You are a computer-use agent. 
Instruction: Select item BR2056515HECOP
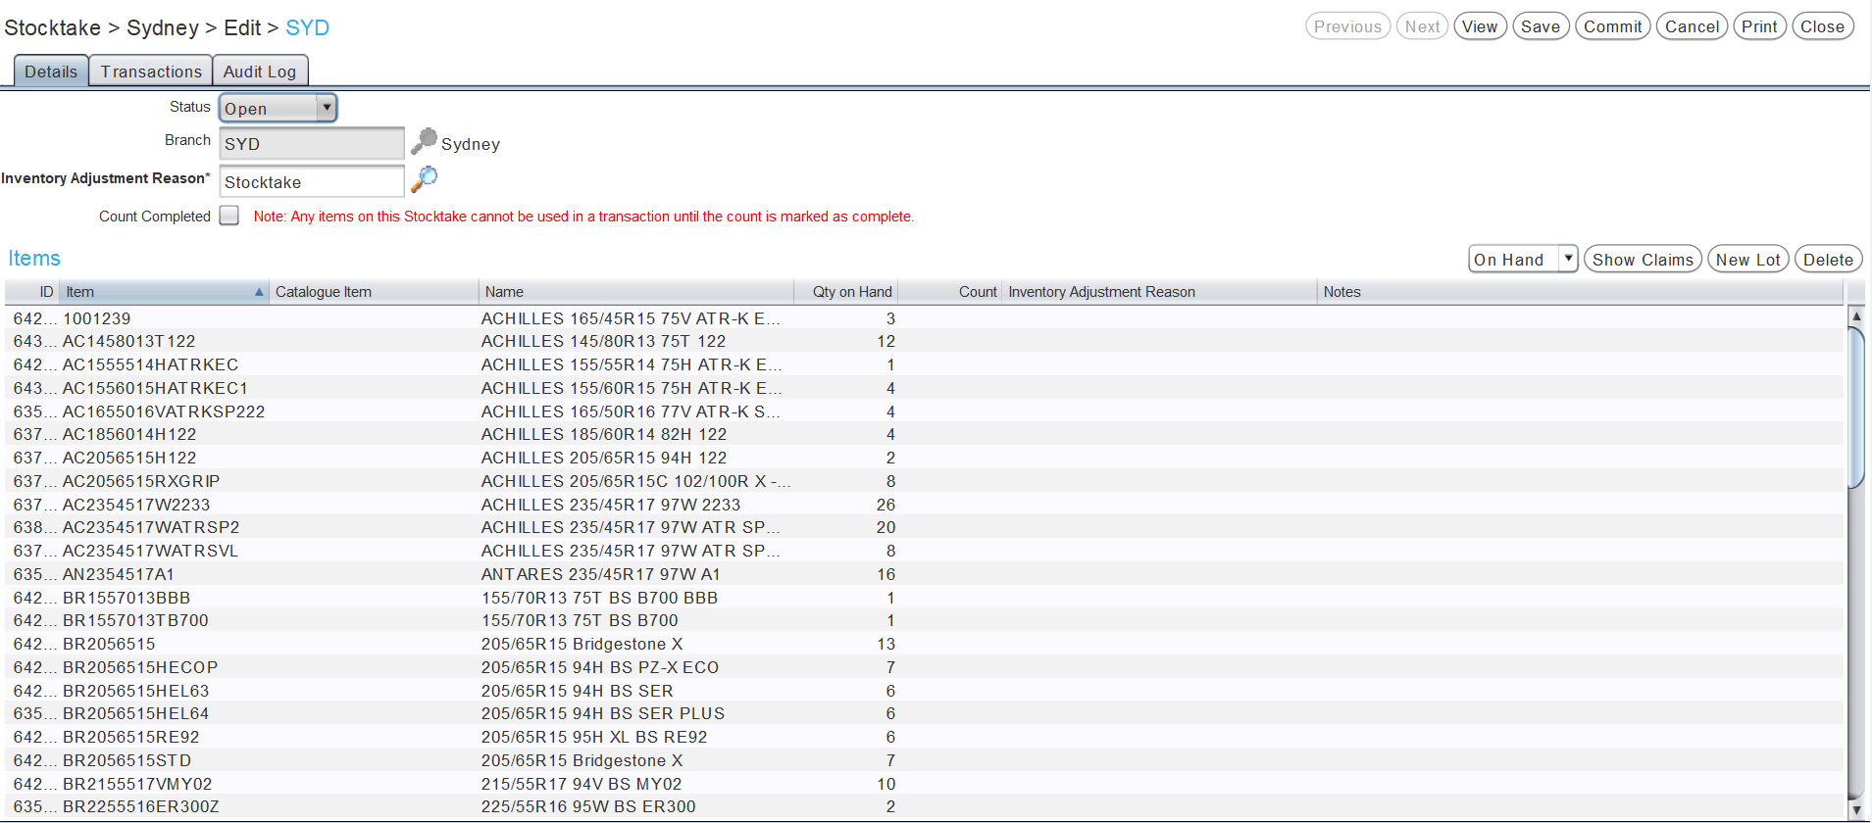(925, 667)
